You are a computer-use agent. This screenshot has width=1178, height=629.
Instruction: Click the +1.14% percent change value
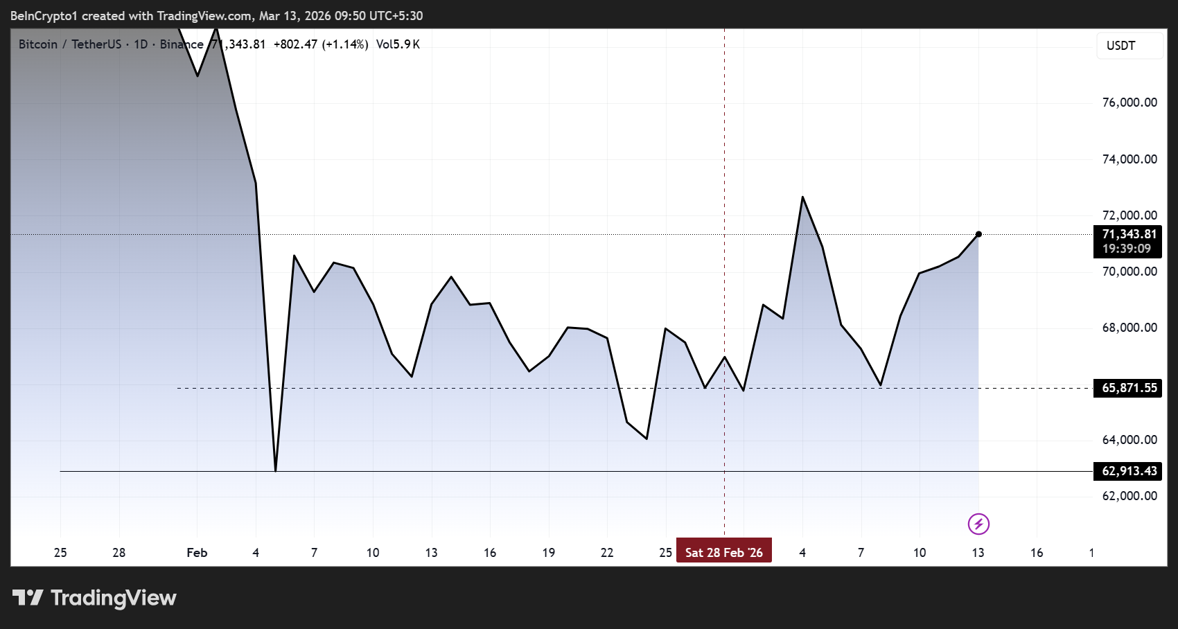click(x=345, y=44)
